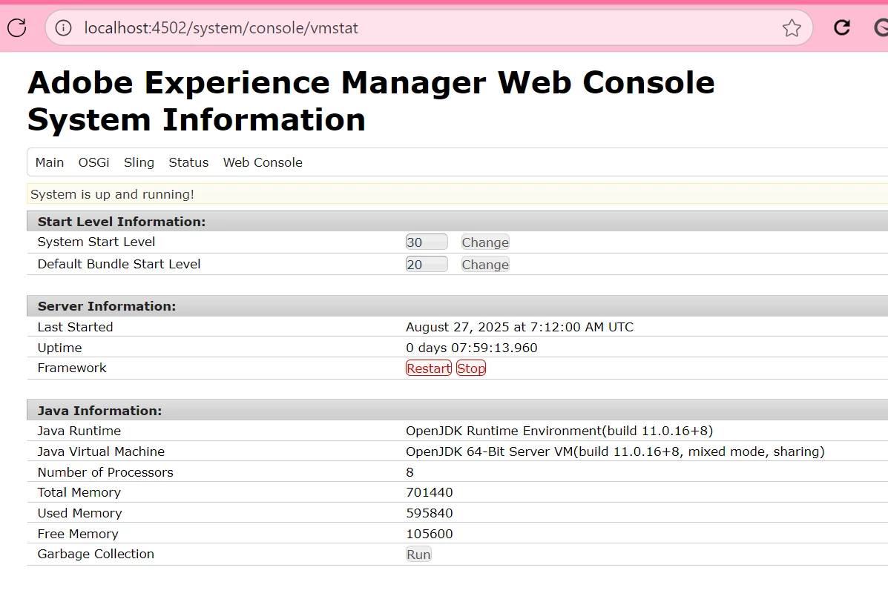Select the Number of Processors value '8'
The height and width of the screenshot is (599, 888).
pyautogui.click(x=410, y=472)
